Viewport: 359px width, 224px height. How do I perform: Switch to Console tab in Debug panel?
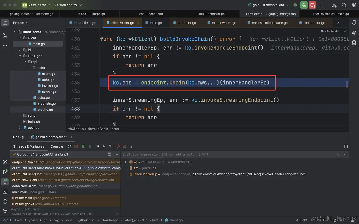(x=57, y=146)
